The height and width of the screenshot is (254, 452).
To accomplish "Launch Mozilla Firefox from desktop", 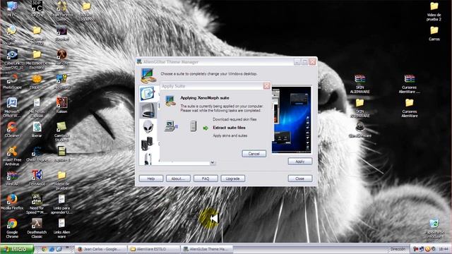I will (x=12, y=202).
